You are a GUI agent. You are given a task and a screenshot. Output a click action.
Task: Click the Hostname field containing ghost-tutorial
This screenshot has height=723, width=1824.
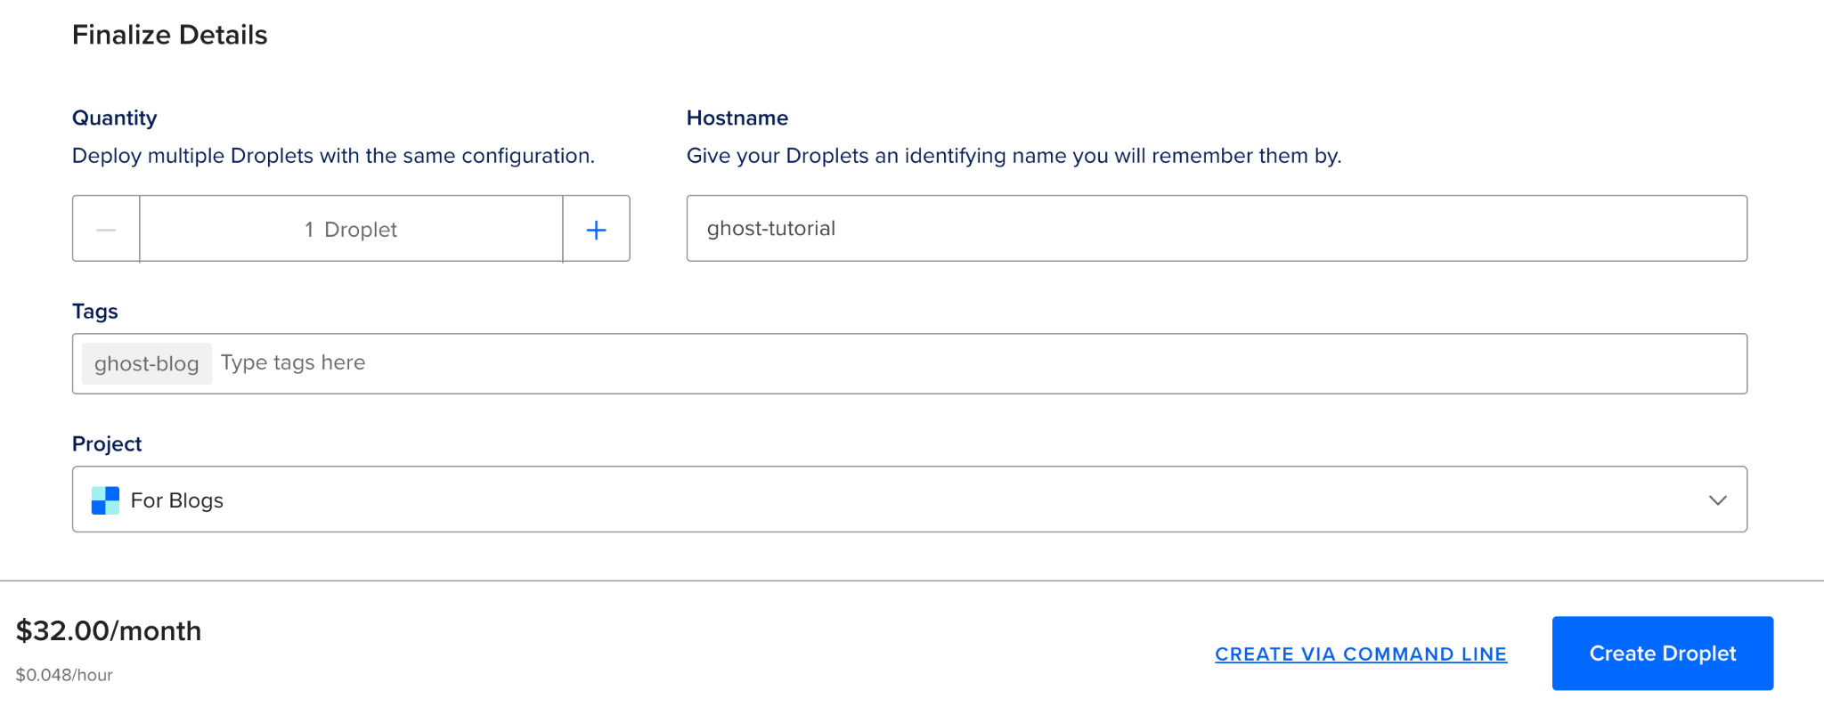tap(1216, 229)
